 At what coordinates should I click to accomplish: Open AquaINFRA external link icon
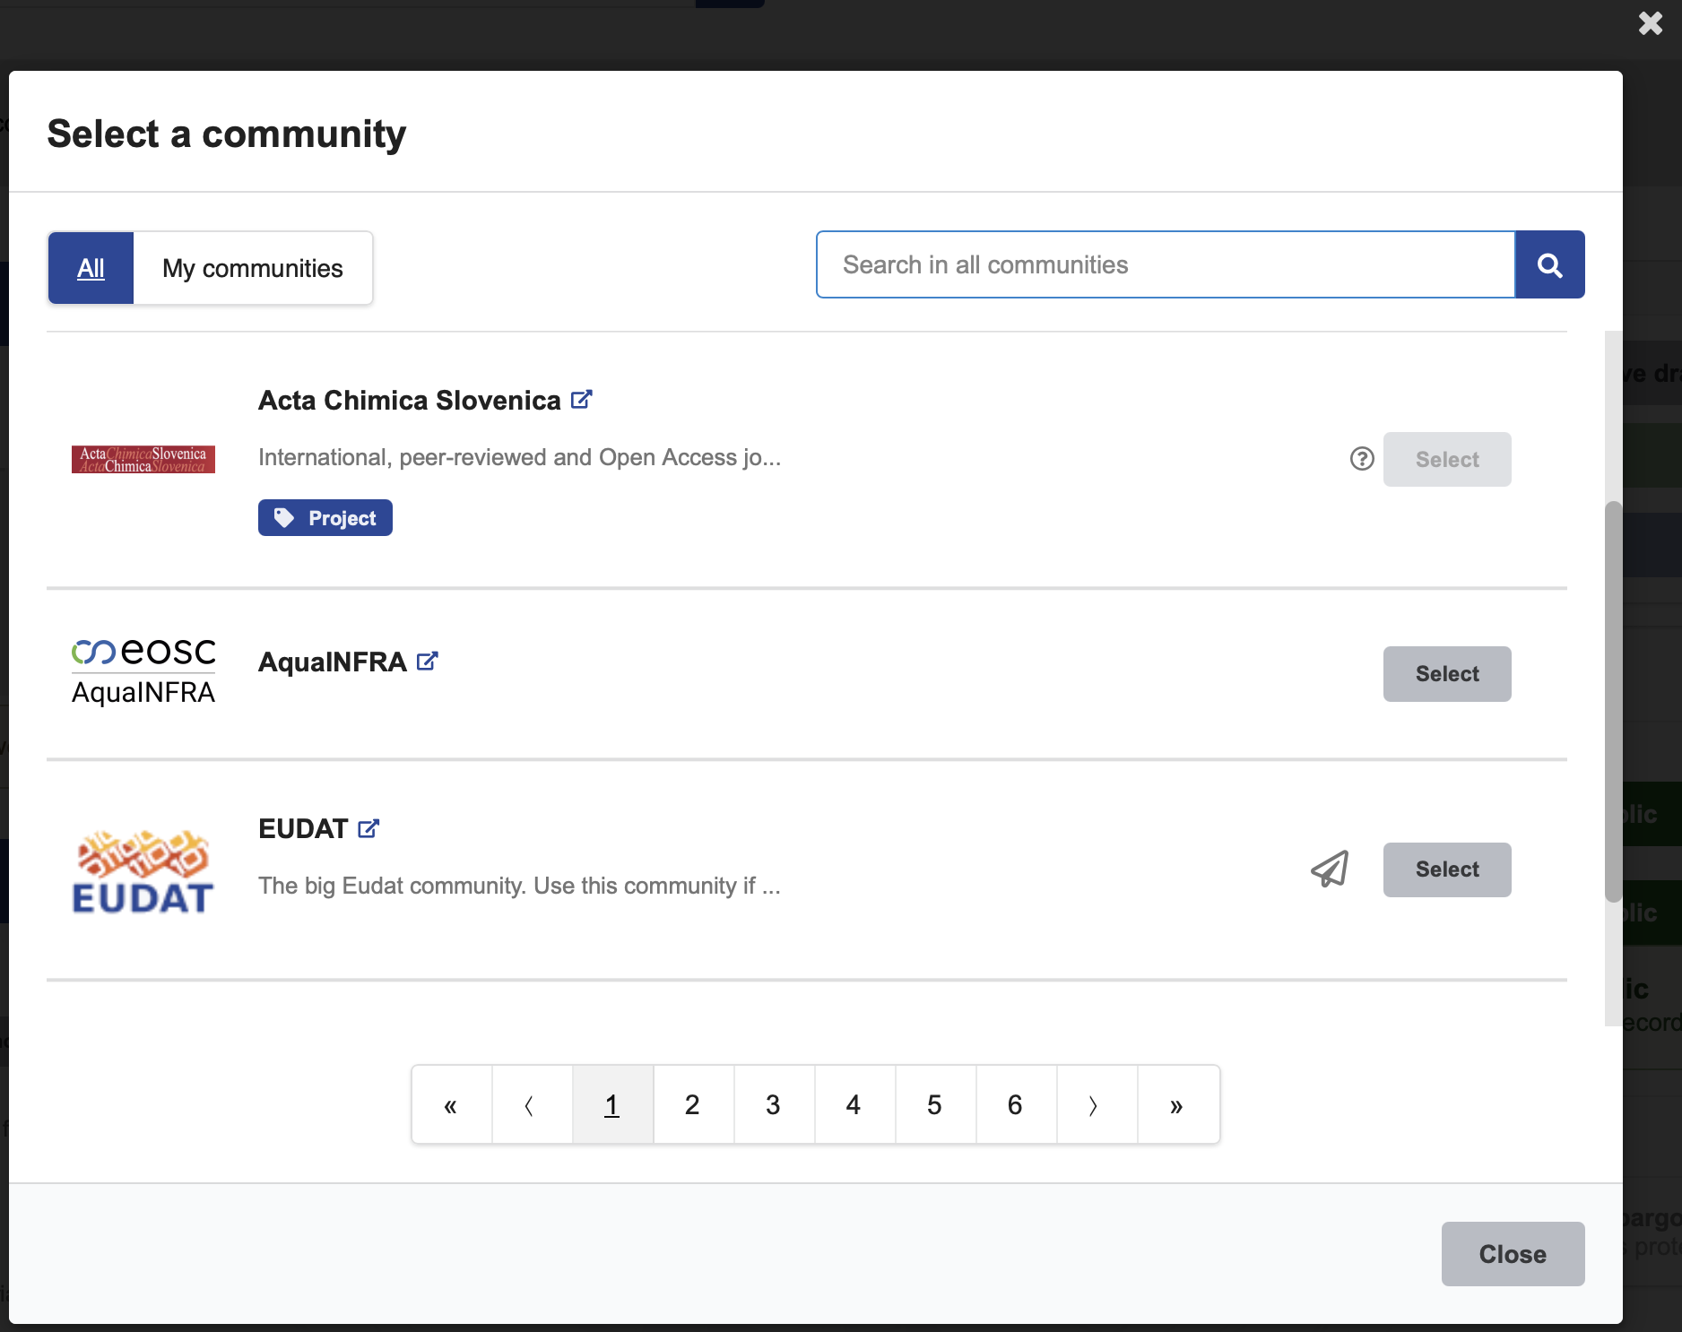428,661
